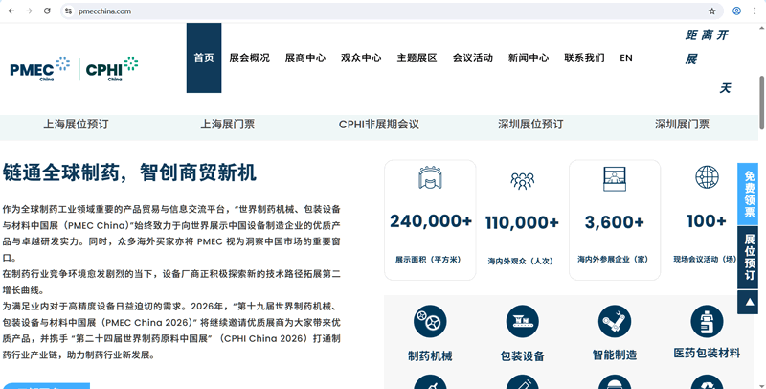Go to 新闻中心 in navigation bar
This screenshot has width=766, height=389.
[529, 57]
